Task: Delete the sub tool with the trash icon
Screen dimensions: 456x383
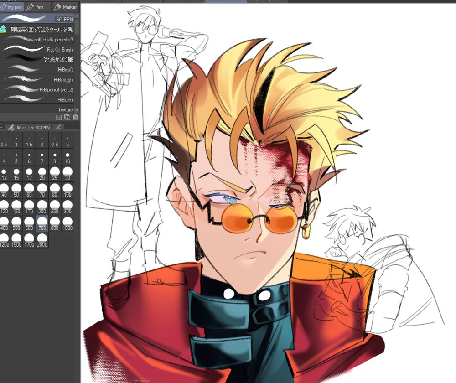Action: [x=76, y=117]
